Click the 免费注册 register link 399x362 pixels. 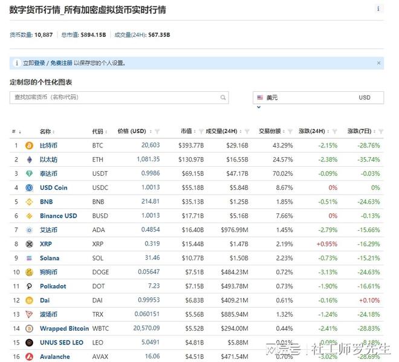tap(61, 63)
